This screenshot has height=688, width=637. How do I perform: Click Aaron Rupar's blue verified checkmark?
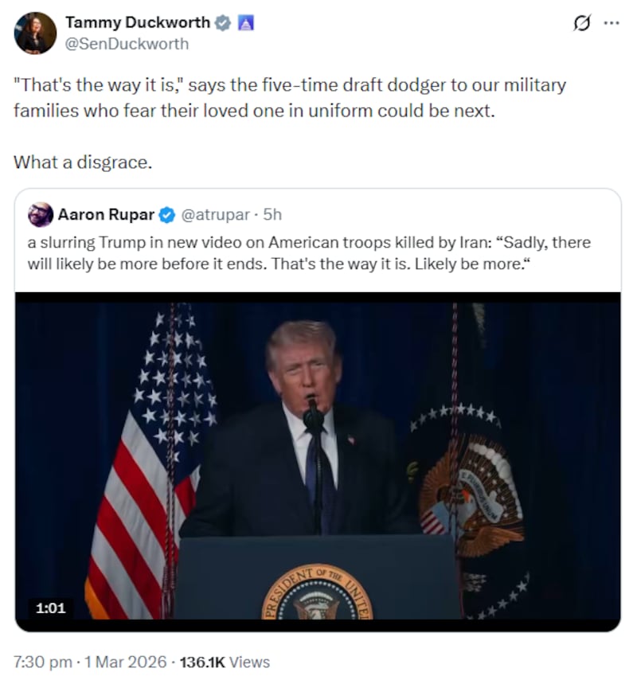click(166, 214)
